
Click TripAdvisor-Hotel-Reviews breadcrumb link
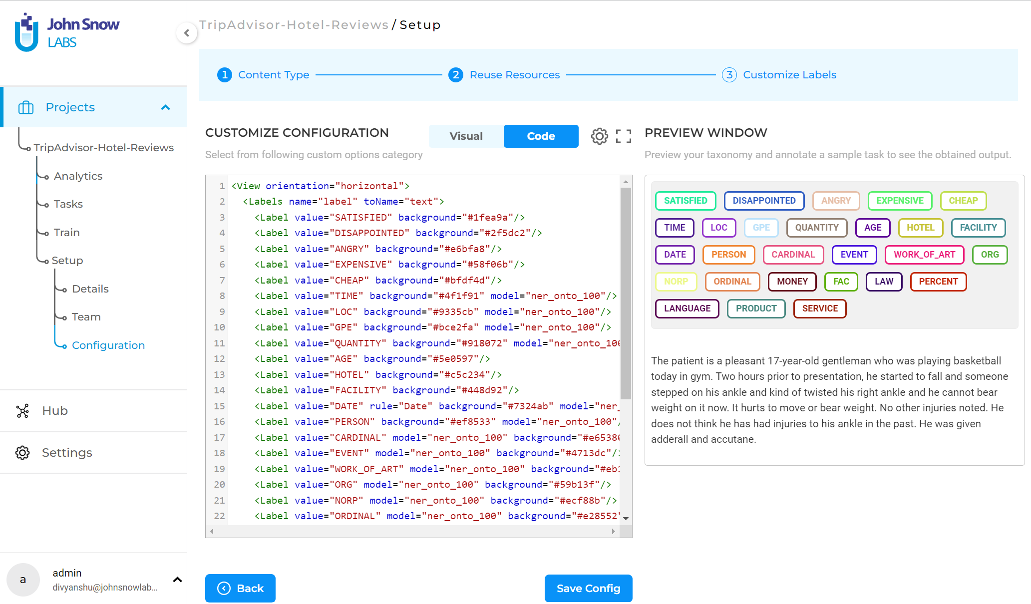point(294,25)
